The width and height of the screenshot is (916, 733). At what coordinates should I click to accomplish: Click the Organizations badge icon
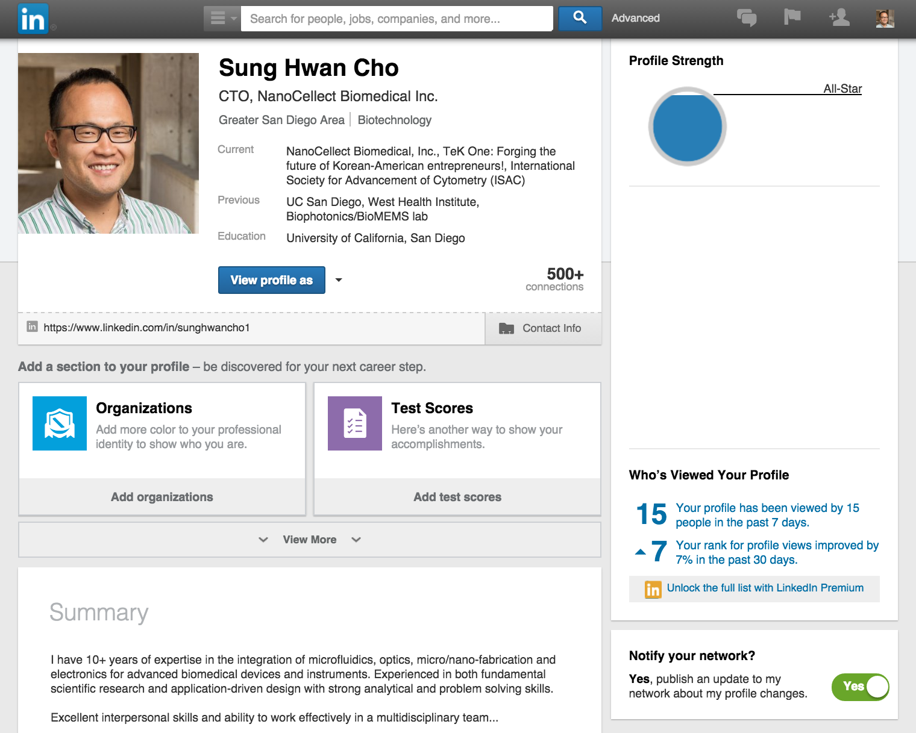click(60, 423)
